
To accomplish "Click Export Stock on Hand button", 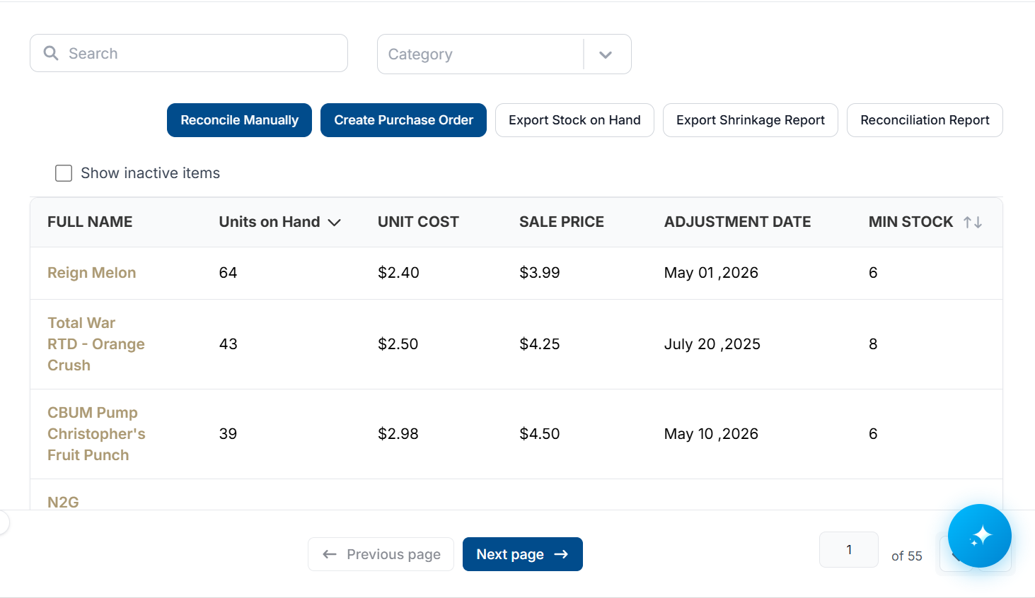I will (x=574, y=120).
